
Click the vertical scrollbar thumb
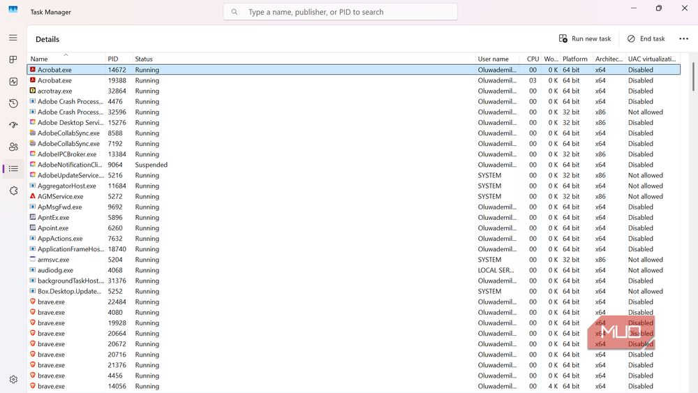692,77
